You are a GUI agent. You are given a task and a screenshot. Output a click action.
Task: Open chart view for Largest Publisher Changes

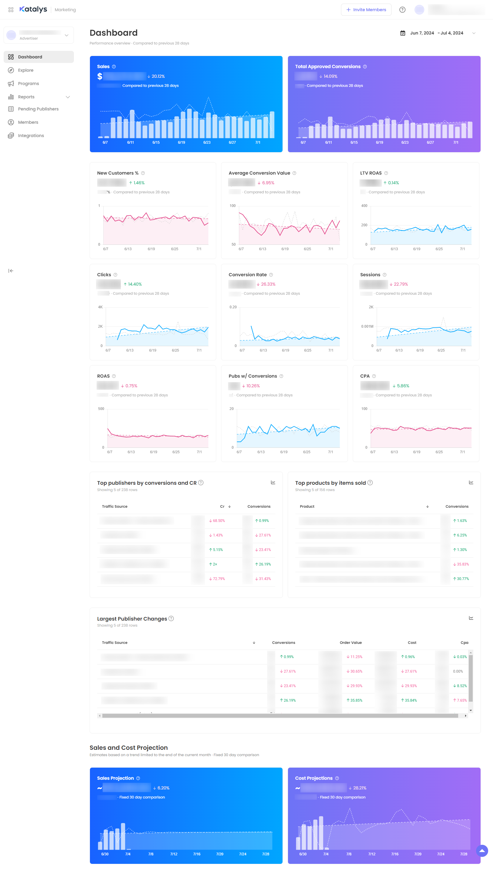(471, 618)
